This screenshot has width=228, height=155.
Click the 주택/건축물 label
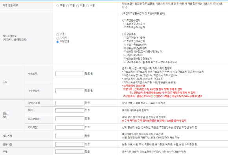pyautogui.click(x=34, y=103)
